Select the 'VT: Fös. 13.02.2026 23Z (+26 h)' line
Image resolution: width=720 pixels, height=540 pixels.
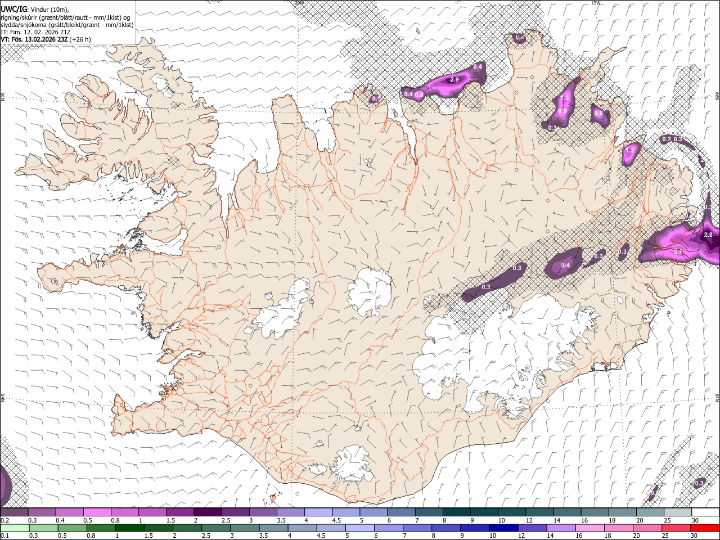[46, 39]
